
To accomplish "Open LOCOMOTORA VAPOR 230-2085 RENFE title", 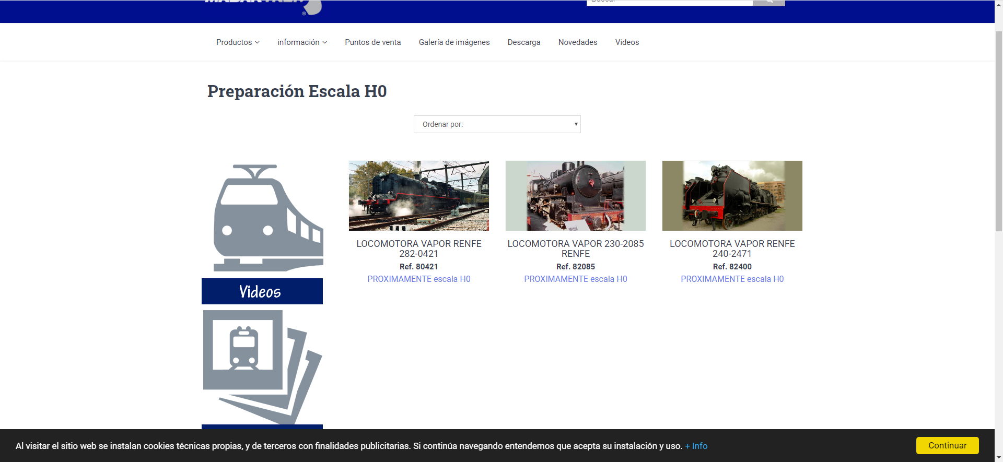I will (576, 248).
